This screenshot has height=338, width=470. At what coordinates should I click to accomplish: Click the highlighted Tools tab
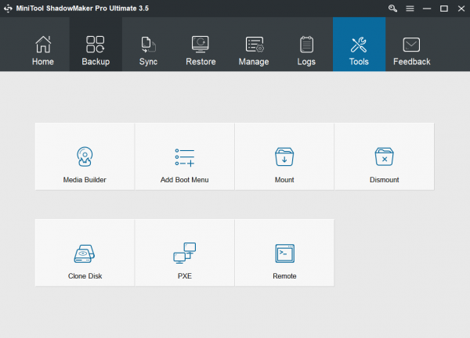coord(359,50)
